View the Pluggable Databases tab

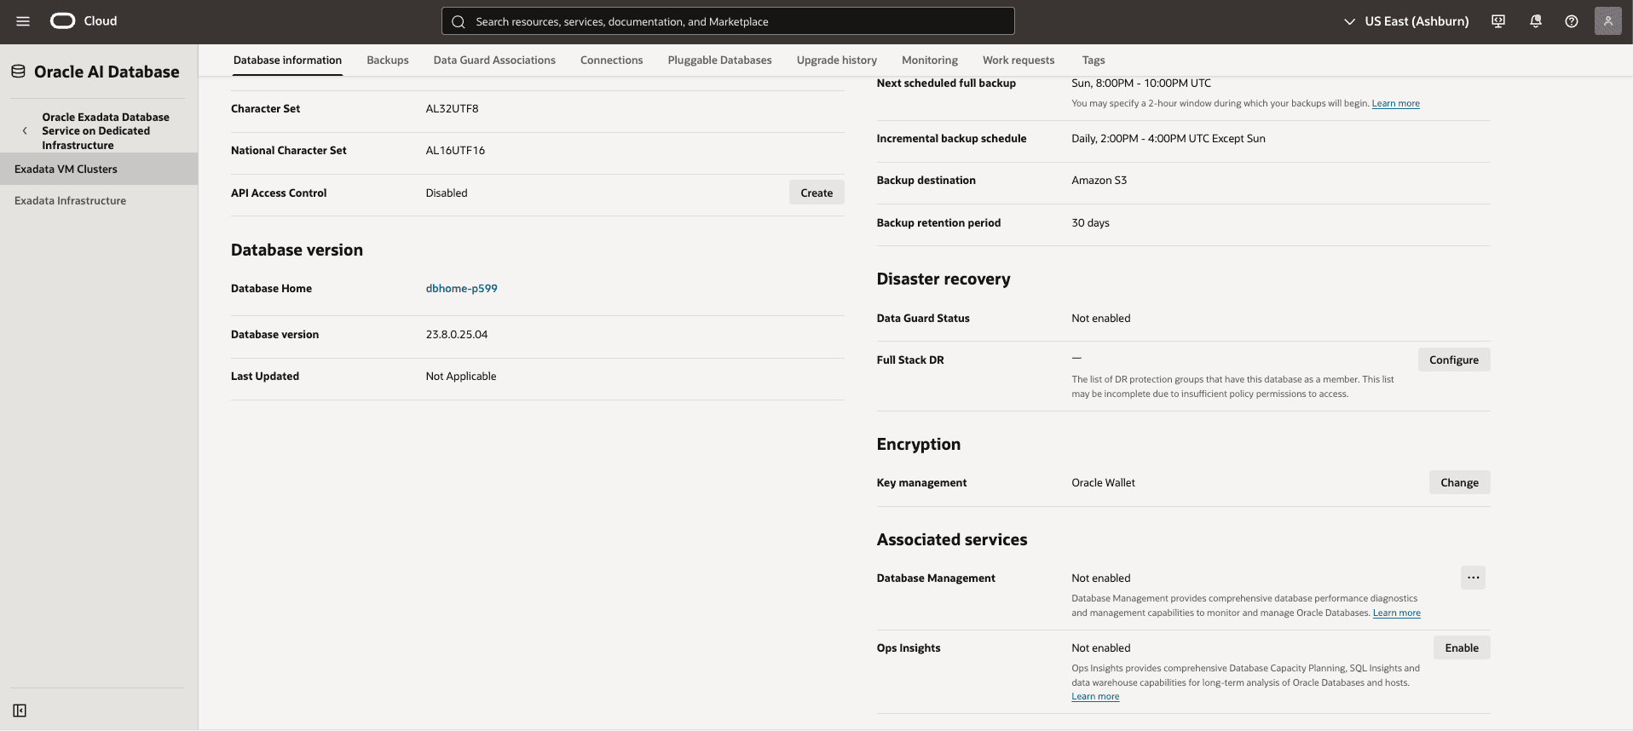(720, 60)
